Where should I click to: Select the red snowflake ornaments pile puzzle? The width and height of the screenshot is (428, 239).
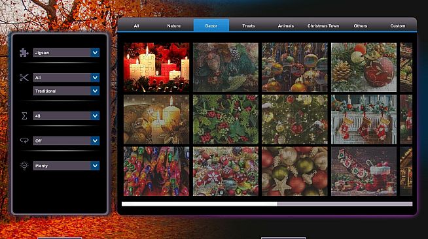point(226,171)
